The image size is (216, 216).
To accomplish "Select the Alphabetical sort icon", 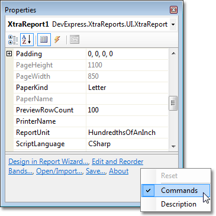I will (x=27, y=40).
